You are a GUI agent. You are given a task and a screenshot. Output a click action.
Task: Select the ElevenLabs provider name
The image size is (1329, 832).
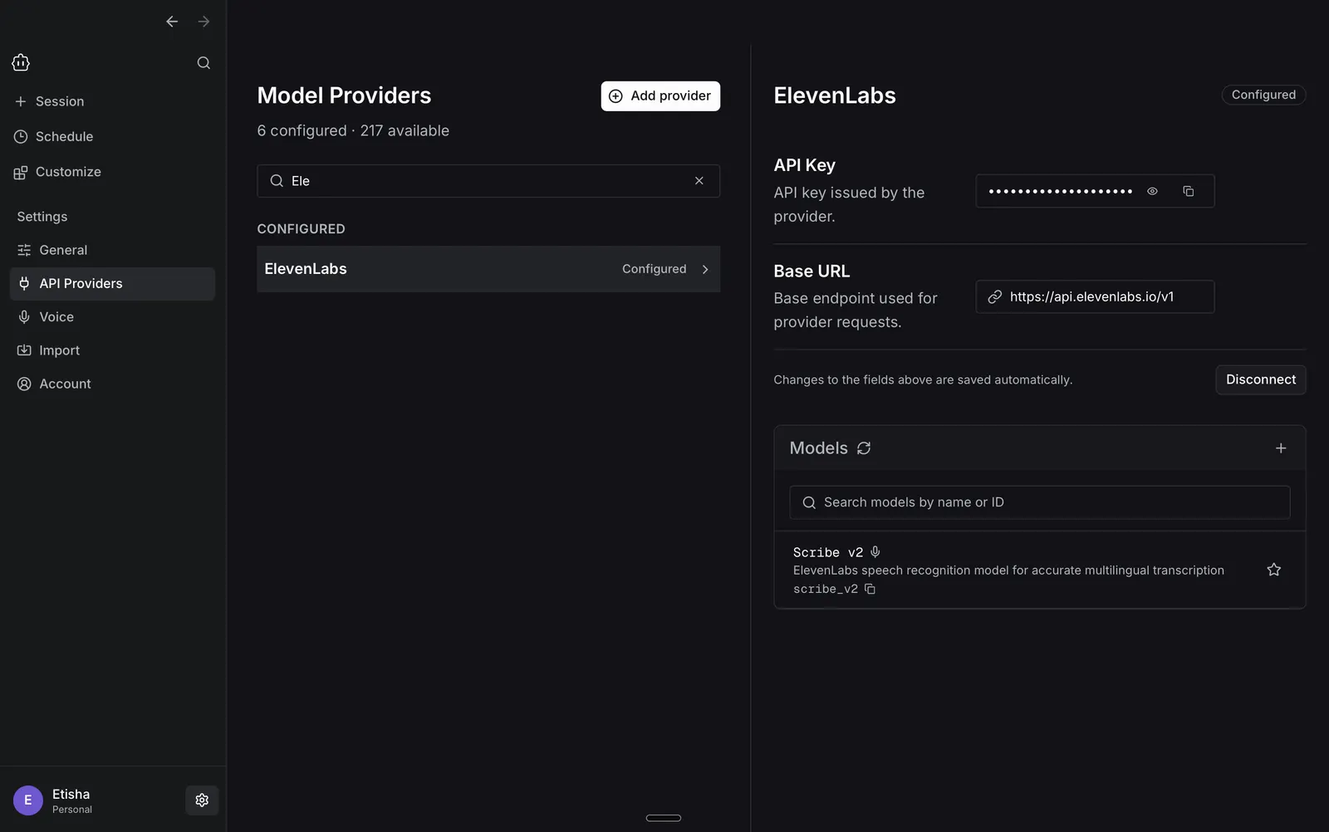pyautogui.click(x=306, y=269)
